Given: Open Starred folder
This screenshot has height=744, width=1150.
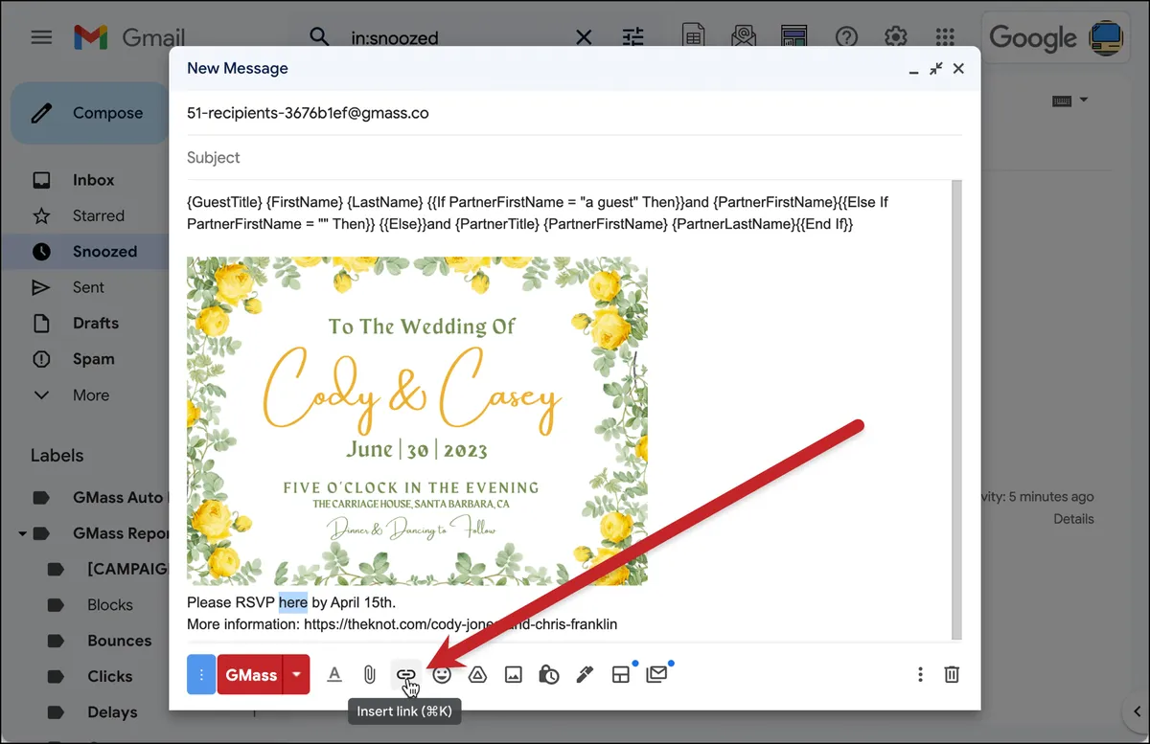Looking at the screenshot, I should click(98, 215).
